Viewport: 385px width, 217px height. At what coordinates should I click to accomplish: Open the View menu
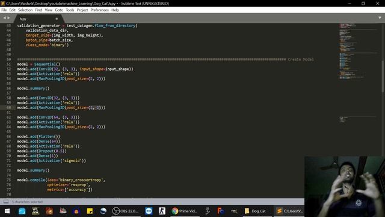(48, 10)
